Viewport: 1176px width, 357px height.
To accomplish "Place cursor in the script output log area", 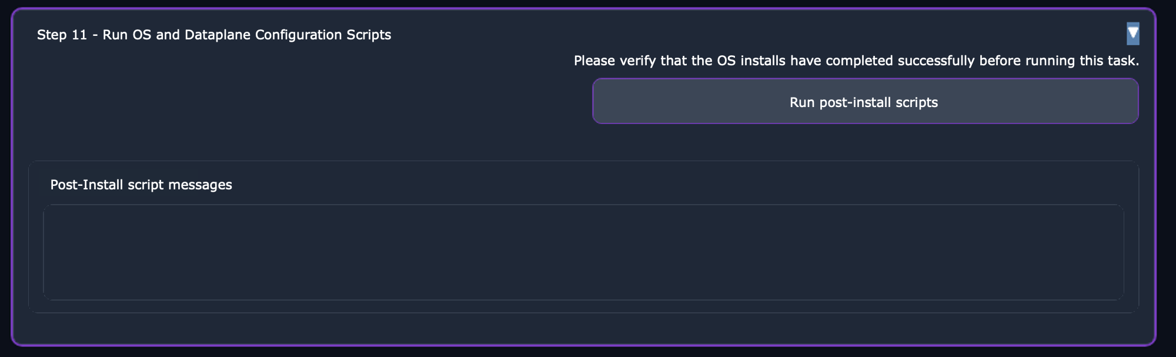I will click(583, 252).
